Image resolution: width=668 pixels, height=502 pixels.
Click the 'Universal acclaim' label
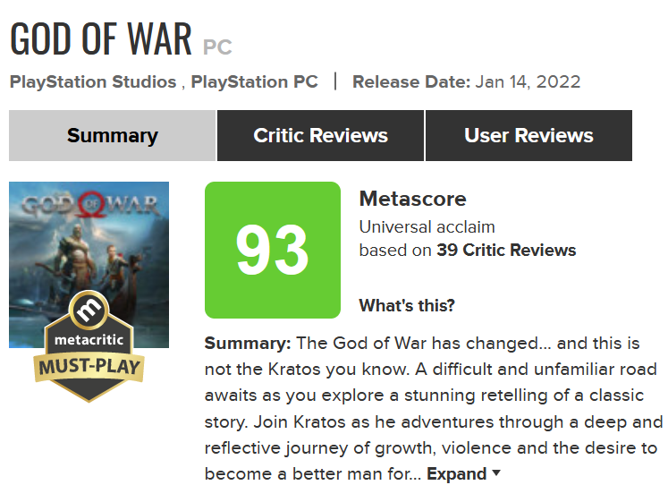(427, 226)
